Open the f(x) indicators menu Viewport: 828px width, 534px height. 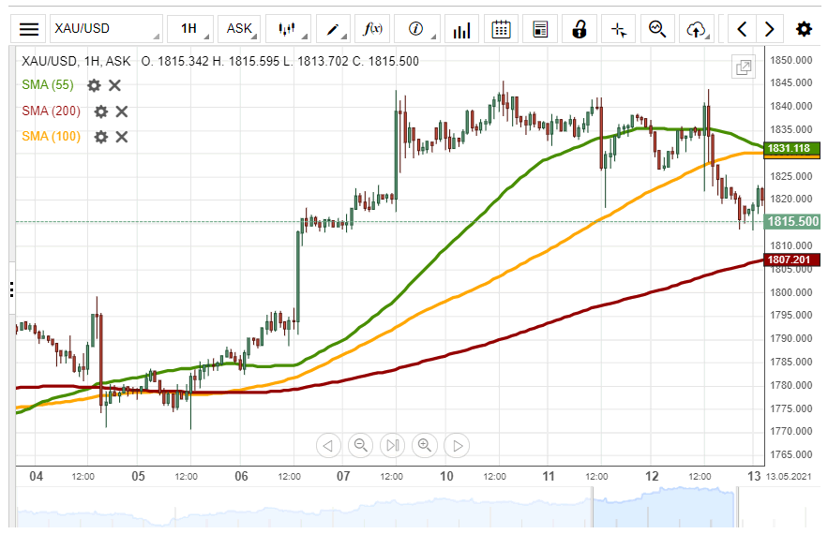click(372, 28)
